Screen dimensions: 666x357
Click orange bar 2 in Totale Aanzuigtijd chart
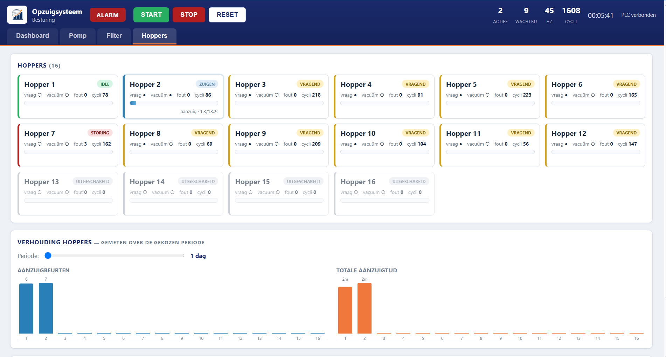pyautogui.click(x=365, y=308)
